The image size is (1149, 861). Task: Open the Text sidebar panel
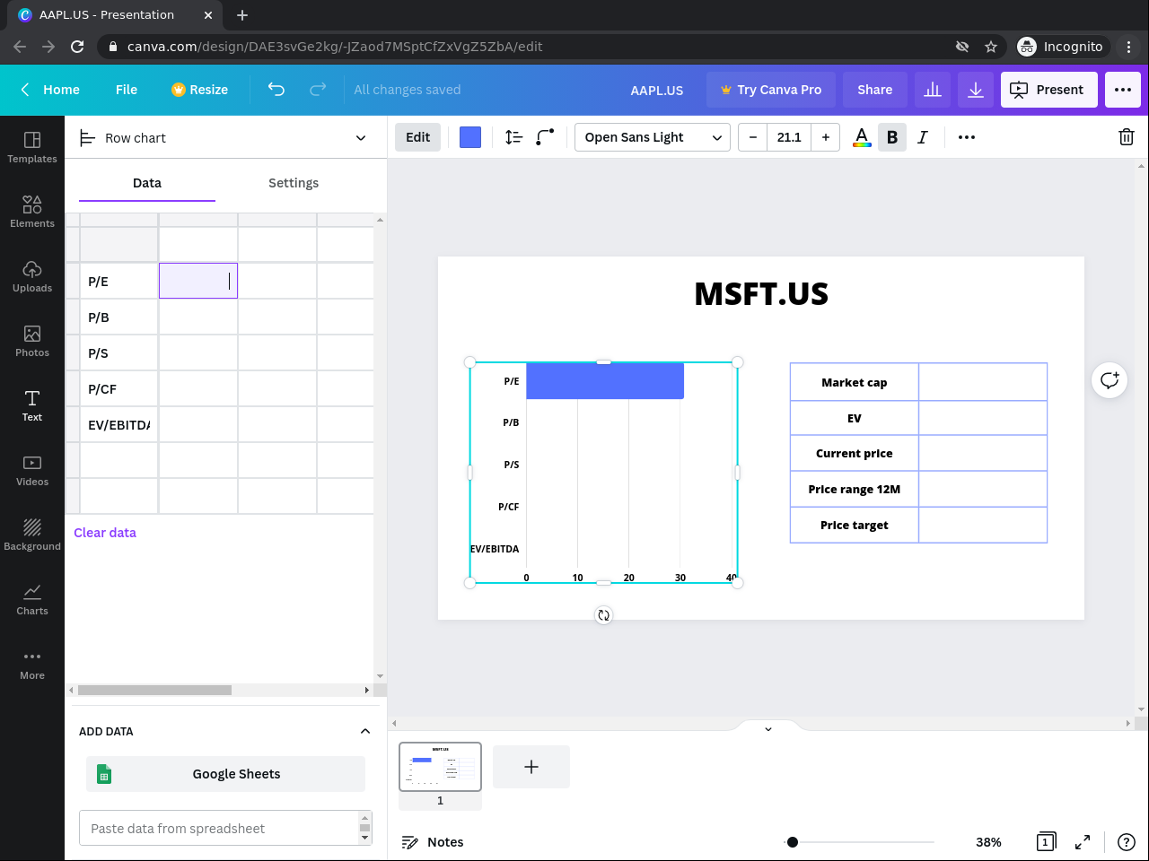[32, 405]
